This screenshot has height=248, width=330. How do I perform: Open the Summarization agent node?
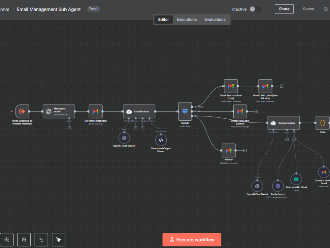tap(283, 123)
